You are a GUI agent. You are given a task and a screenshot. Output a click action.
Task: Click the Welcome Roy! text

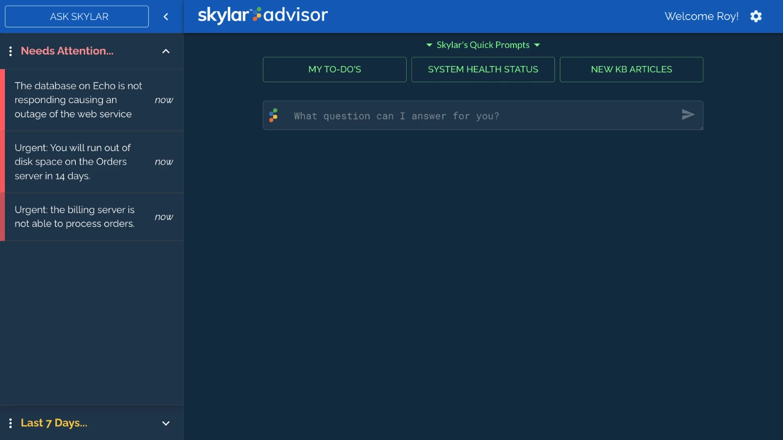tap(701, 16)
